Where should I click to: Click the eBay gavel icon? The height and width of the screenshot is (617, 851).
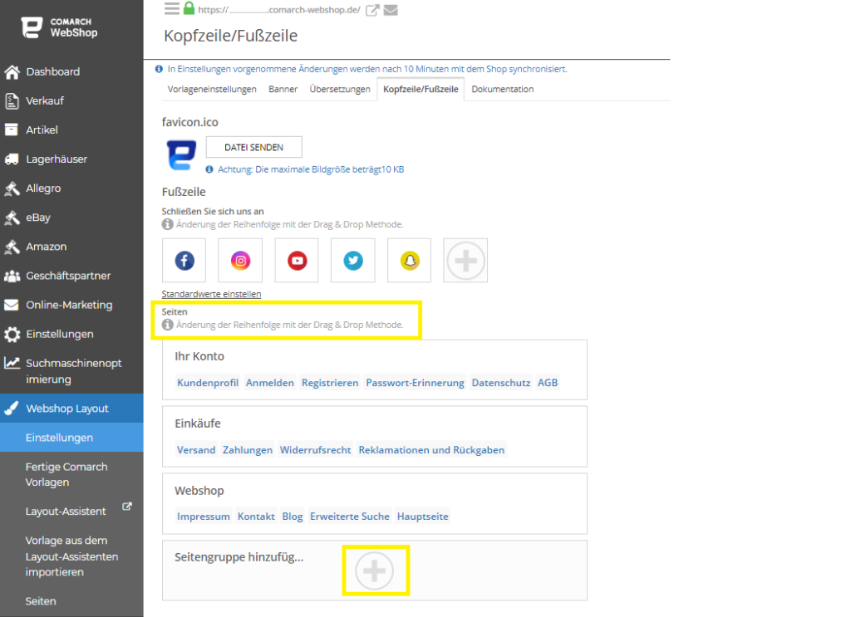pyautogui.click(x=12, y=218)
